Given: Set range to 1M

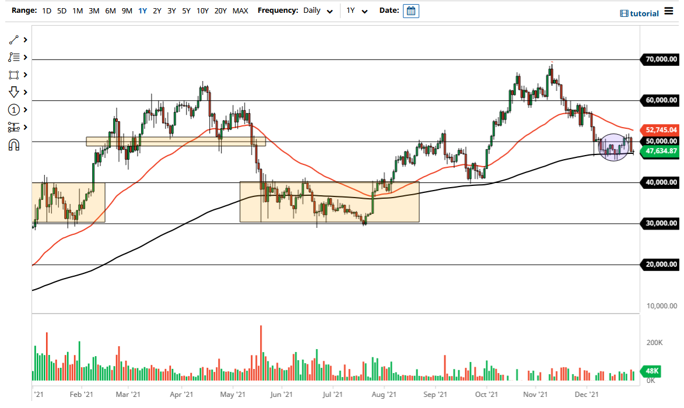Looking at the screenshot, I should point(78,11).
